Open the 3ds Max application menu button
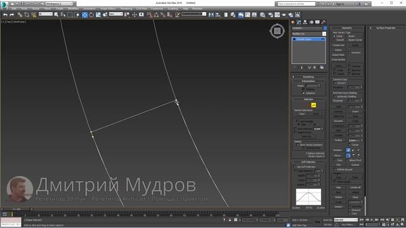 pos(4,4)
